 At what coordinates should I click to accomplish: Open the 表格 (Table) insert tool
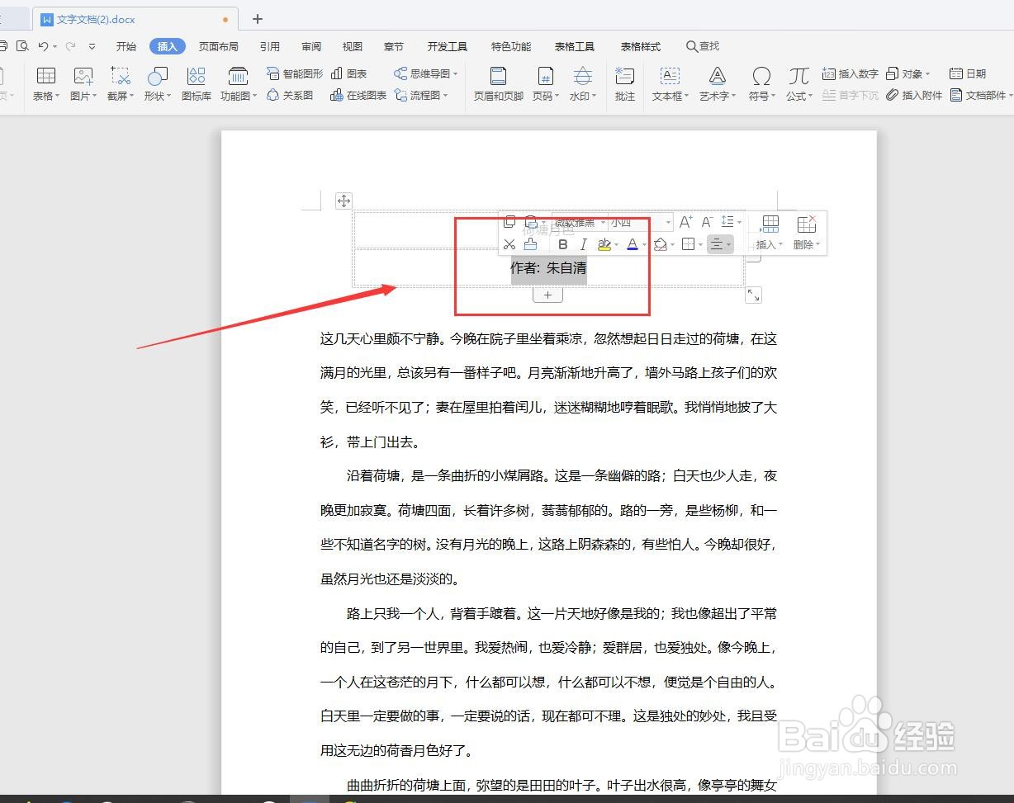click(x=46, y=84)
